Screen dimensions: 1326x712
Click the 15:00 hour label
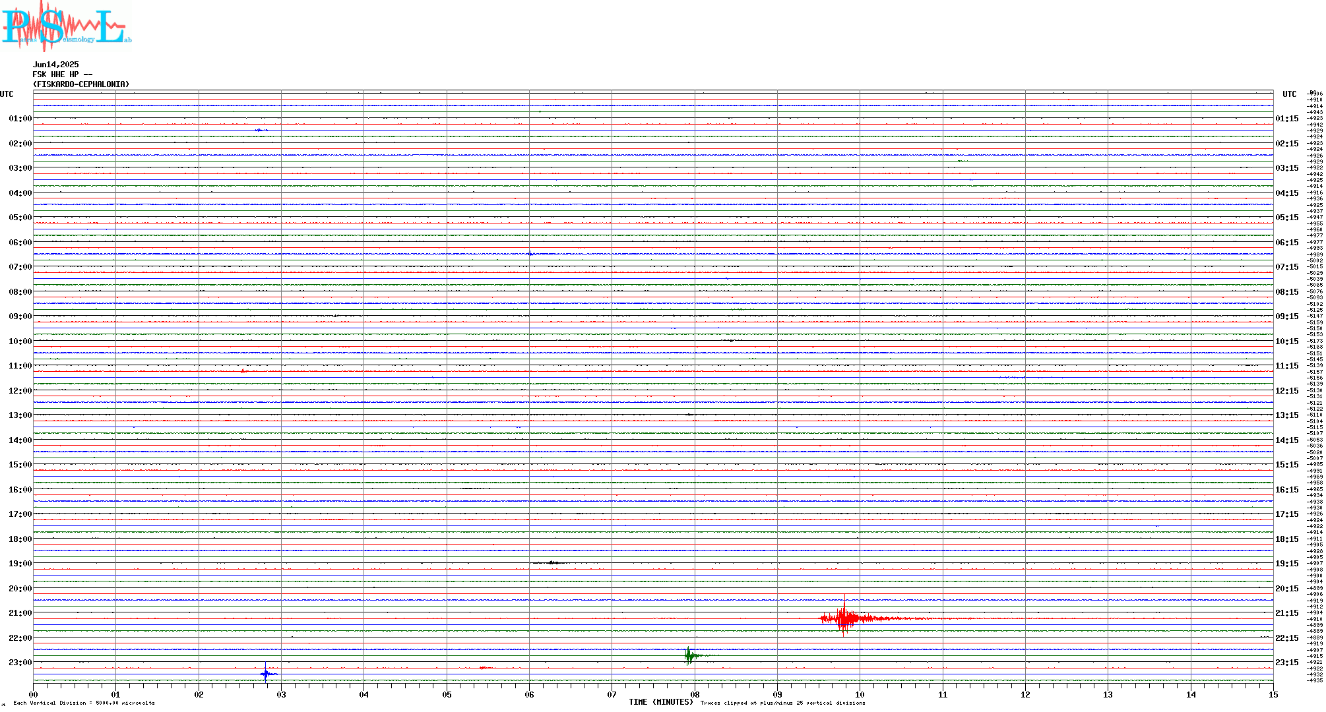(x=20, y=465)
